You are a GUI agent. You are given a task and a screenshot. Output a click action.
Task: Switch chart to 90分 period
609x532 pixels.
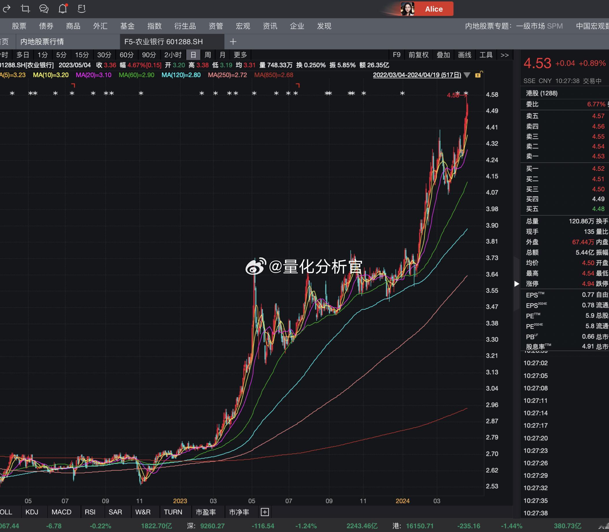(149, 55)
